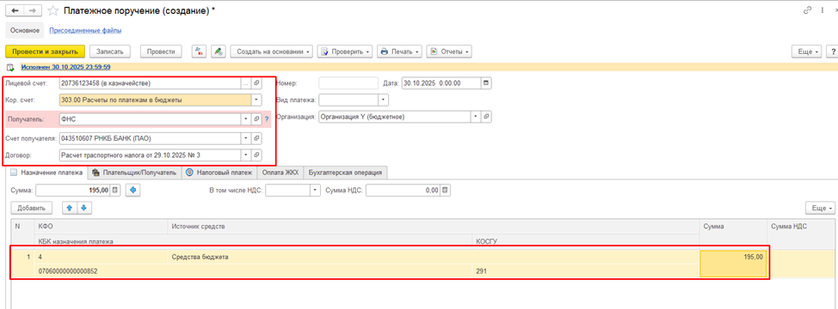Image resolution: width=838 pixels, height=309 pixels.
Task: Open the Печать dropdown menu
Action: [x=400, y=51]
